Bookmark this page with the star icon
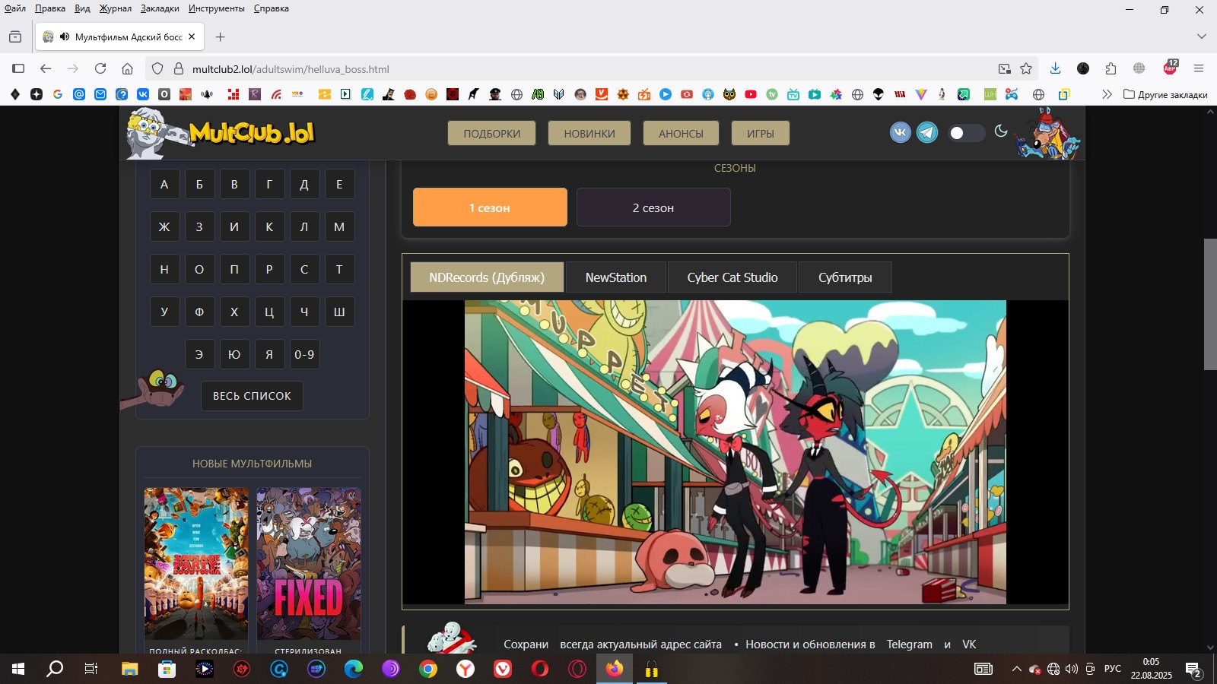 click(1026, 68)
